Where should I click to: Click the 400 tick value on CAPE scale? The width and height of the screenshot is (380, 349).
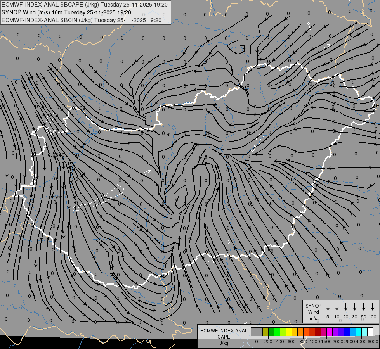pyautogui.click(x=280, y=342)
